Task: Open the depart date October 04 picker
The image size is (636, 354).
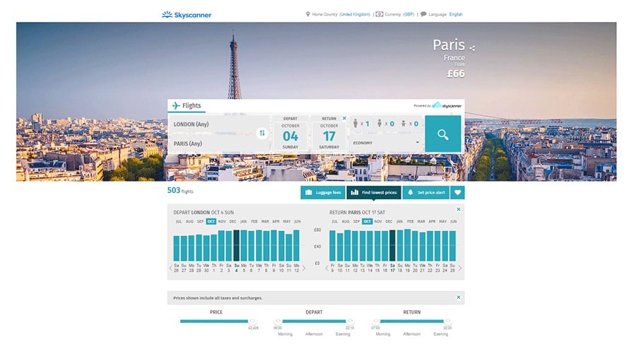Action: (x=290, y=133)
